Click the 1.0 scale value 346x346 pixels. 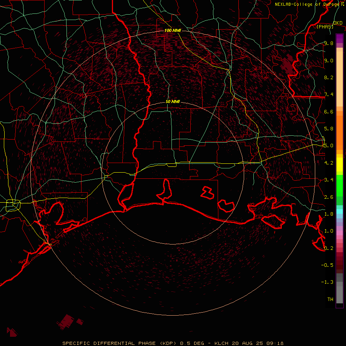coord(329,231)
